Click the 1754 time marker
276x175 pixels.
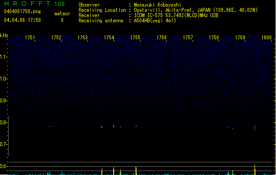109,38
